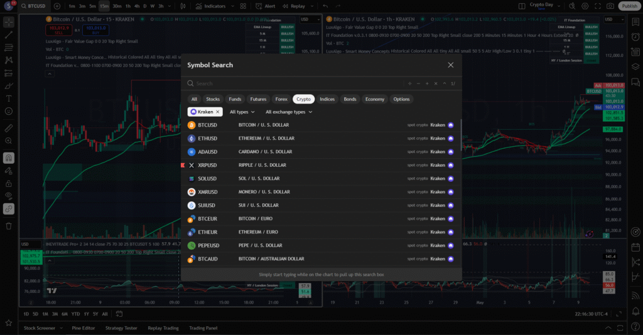Select the PEPEUSD row

321,246
